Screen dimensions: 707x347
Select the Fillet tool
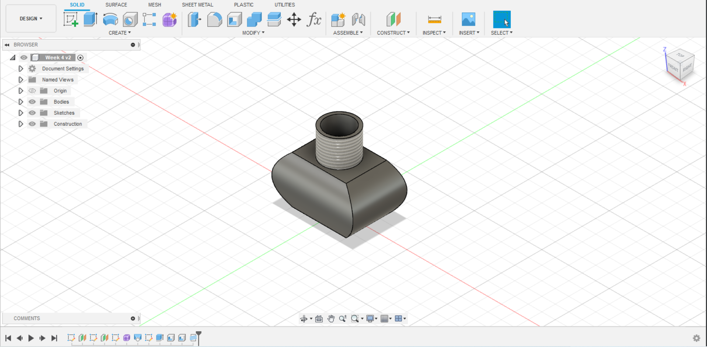[x=214, y=19]
